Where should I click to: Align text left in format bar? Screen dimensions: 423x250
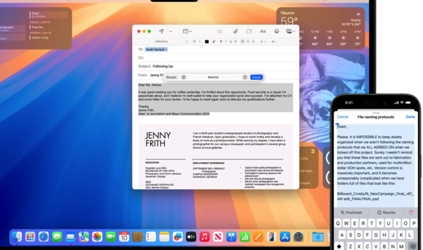pyautogui.click(x=242, y=42)
